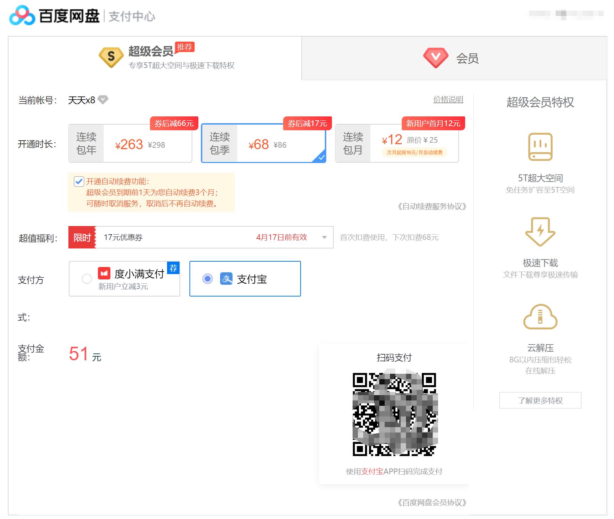
Task: Click the 4月17日前有效 text
Action: (281, 237)
